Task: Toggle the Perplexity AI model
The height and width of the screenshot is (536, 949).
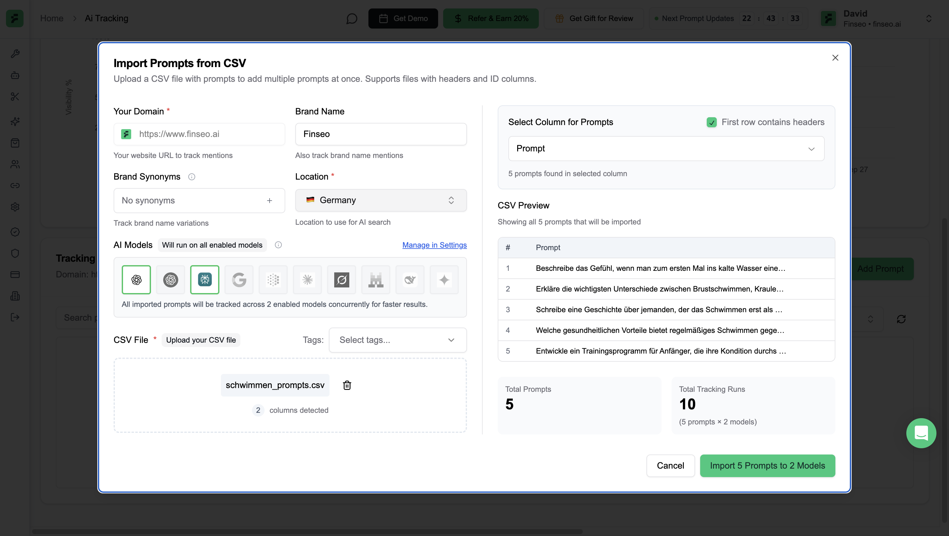Action: [x=205, y=280]
